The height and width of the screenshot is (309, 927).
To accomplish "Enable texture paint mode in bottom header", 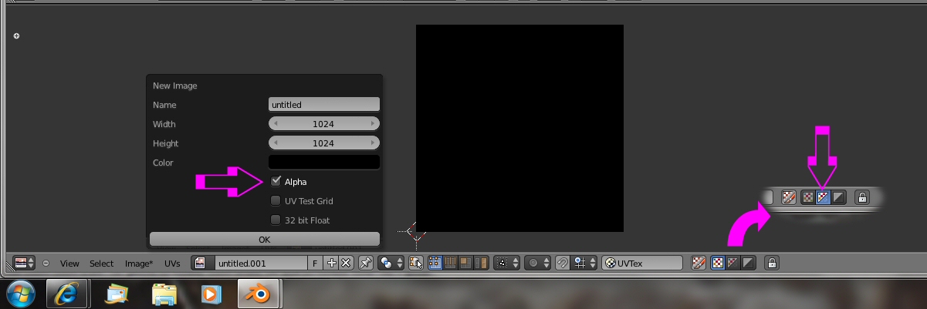I will coord(699,263).
